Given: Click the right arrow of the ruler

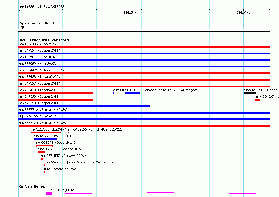Looking at the screenshot, I should point(269,10).
